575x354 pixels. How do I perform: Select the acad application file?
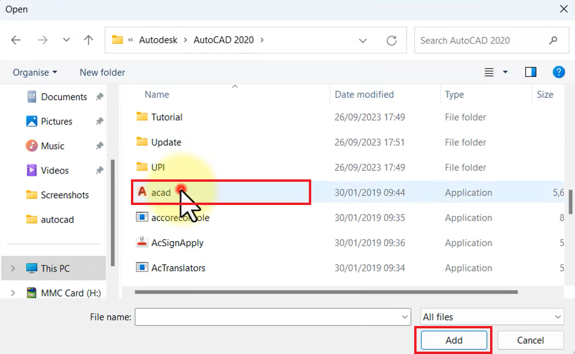coord(221,192)
